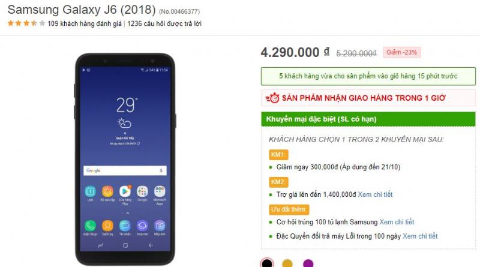Click the weather icon on phone screen
Screen dimensions: 480x267
point(125,123)
